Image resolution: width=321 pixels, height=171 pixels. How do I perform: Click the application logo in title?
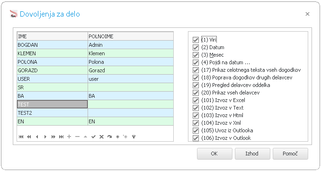[x=14, y=14]
